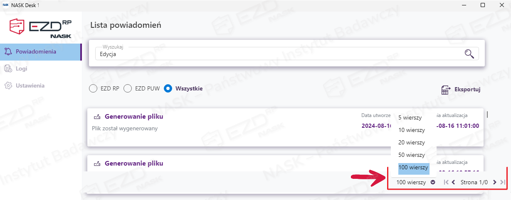Open the Logi sidebar section
Screen dimensions: 511x200
22,69
